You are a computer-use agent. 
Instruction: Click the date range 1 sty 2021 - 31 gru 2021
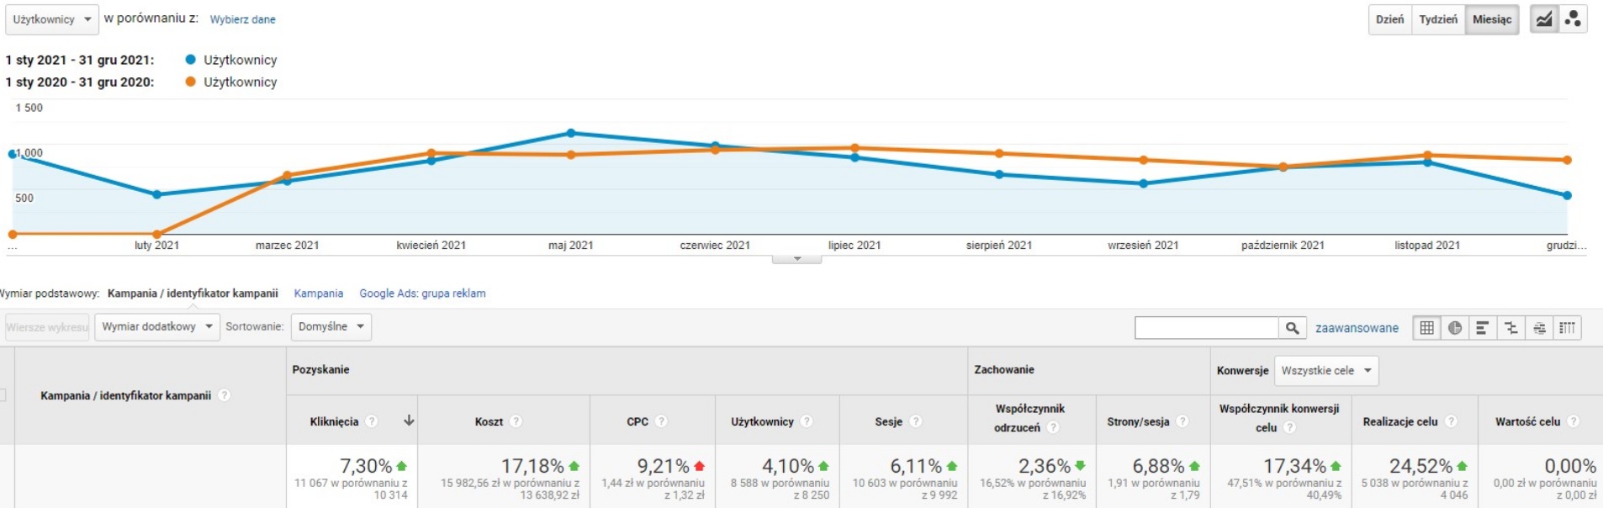tap(80, 60)
